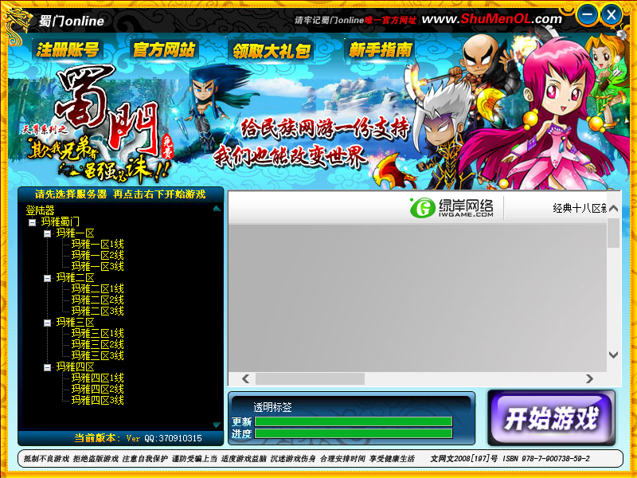Collapse the 玛雅二区 server group

(47, 278)
